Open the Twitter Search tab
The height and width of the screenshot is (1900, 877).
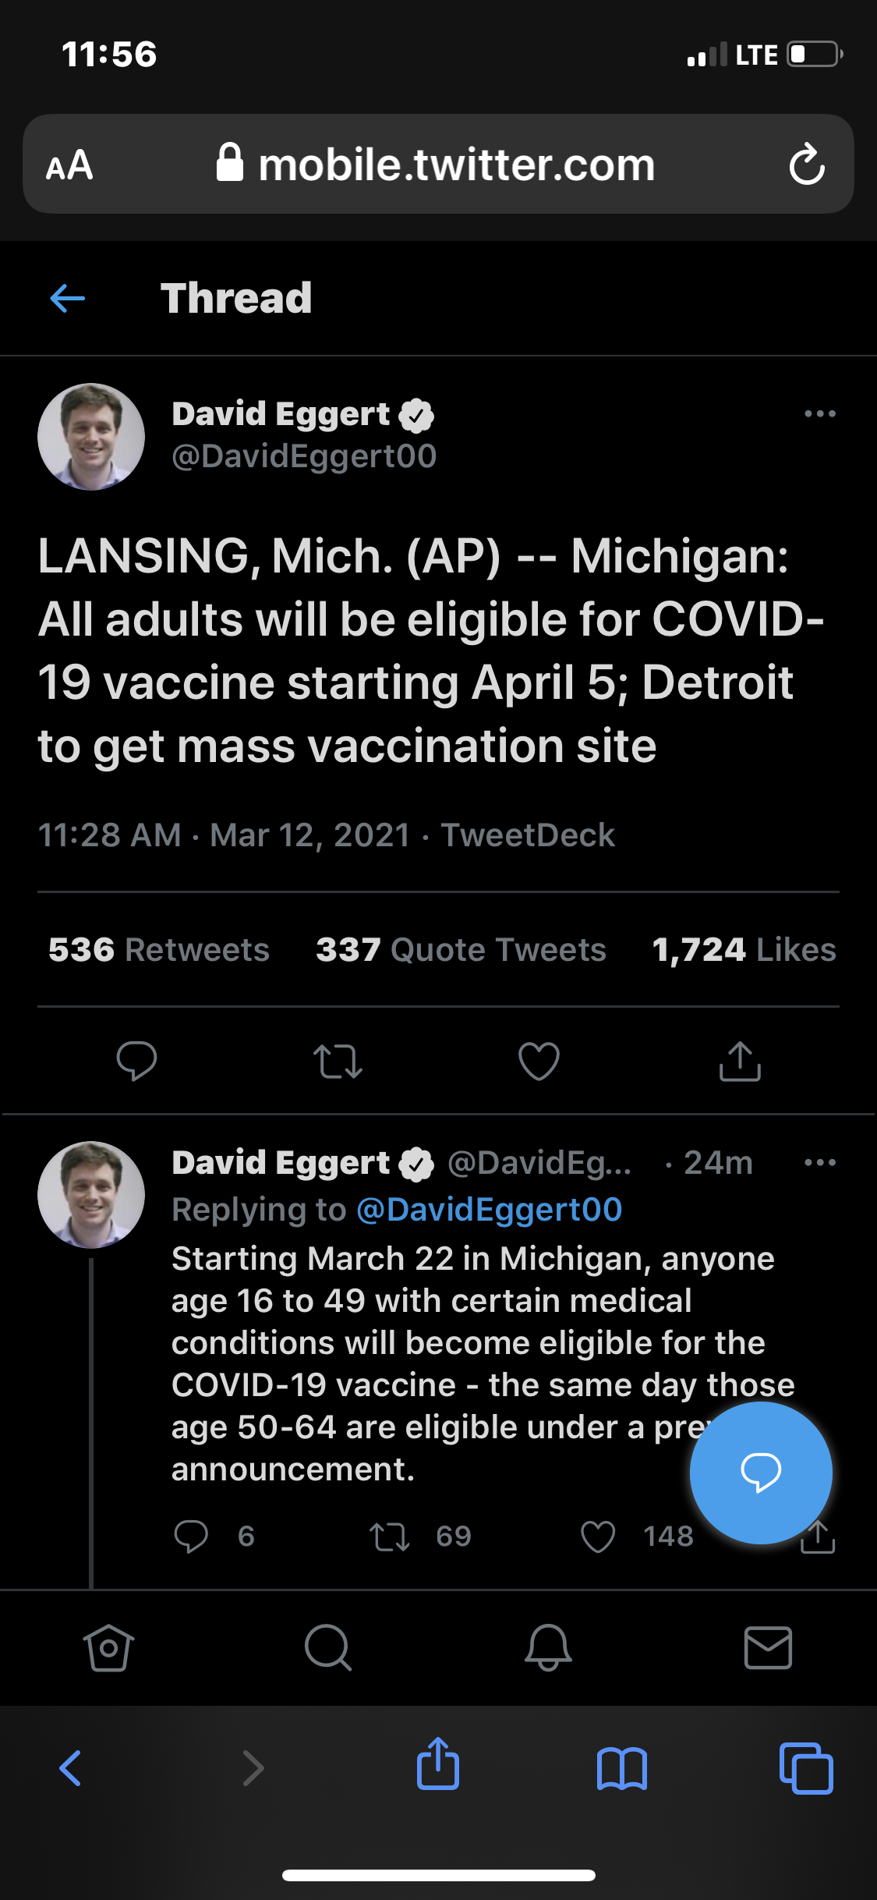pos(328,1647)
